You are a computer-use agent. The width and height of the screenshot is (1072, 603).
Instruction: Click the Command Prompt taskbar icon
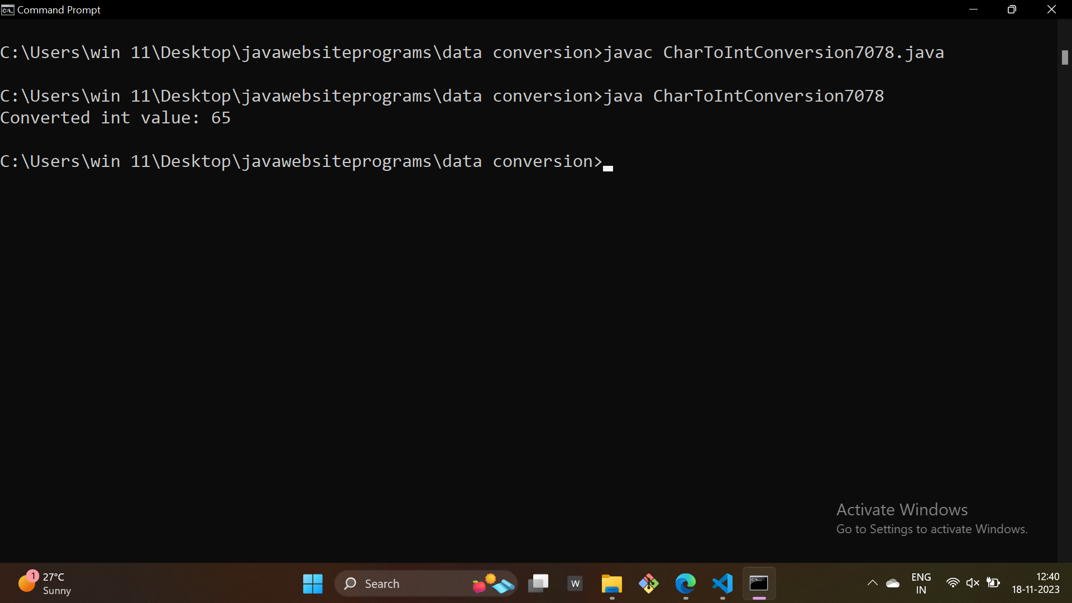click(x=759, y=583)
